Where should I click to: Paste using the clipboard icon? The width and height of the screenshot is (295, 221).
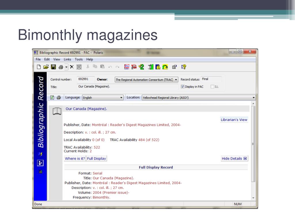(x=102, y=66)
